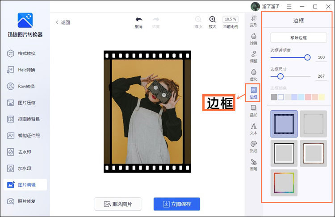Select the 边框 border tool
335x217 pixels.
254,93
